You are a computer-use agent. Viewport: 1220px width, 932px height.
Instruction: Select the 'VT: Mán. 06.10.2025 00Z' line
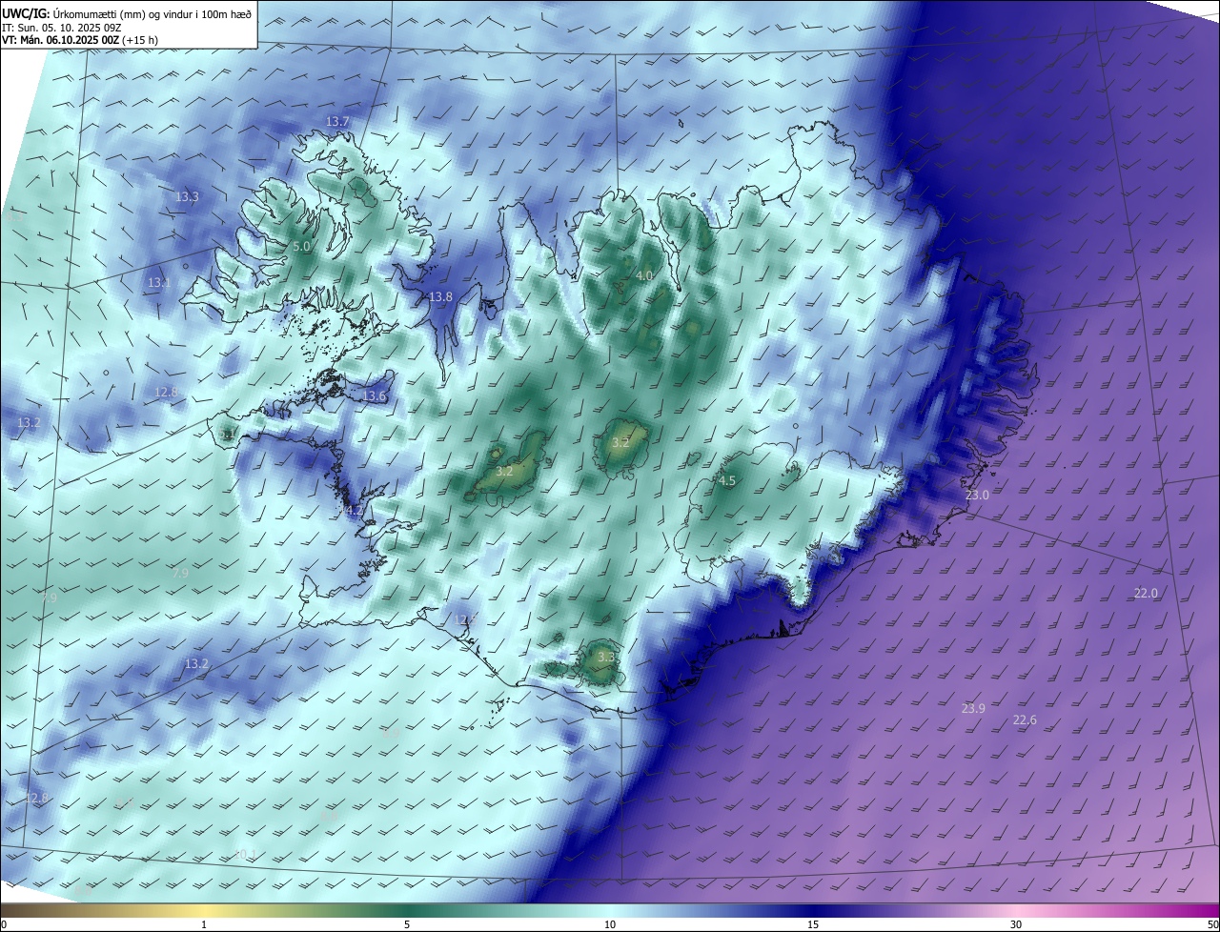[x=59, y=40]
